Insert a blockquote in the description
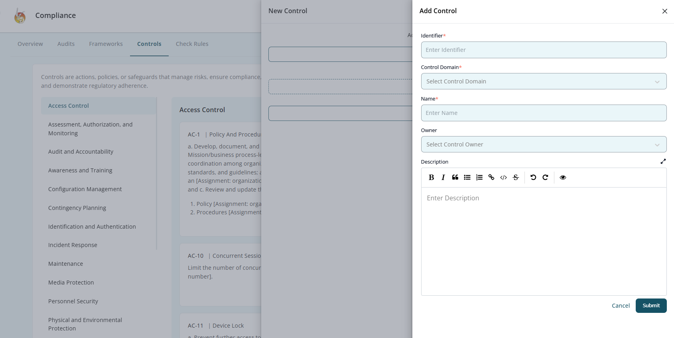 (x=455, y=178)
